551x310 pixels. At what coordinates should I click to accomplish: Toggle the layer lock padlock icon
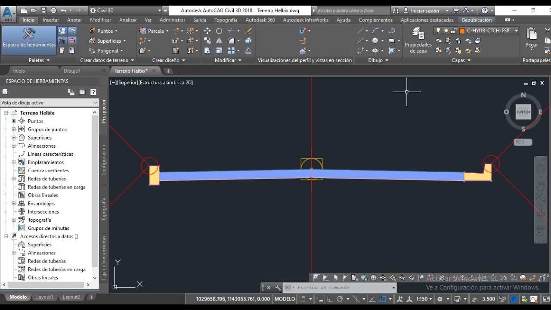tap(453, 31)
